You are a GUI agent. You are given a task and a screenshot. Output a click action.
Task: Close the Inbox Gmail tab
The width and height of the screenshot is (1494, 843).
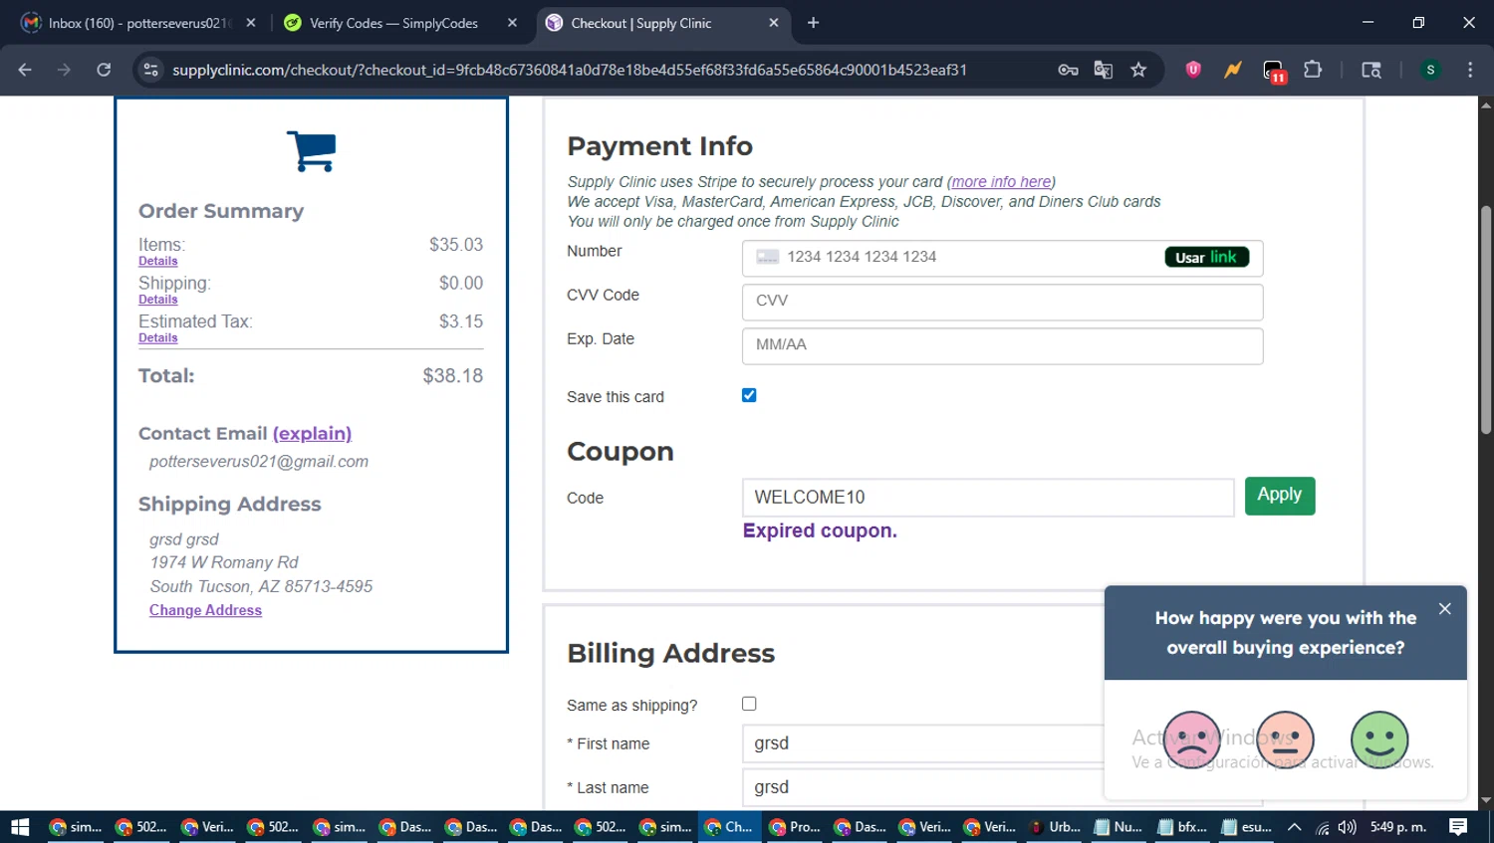(251, 23)
